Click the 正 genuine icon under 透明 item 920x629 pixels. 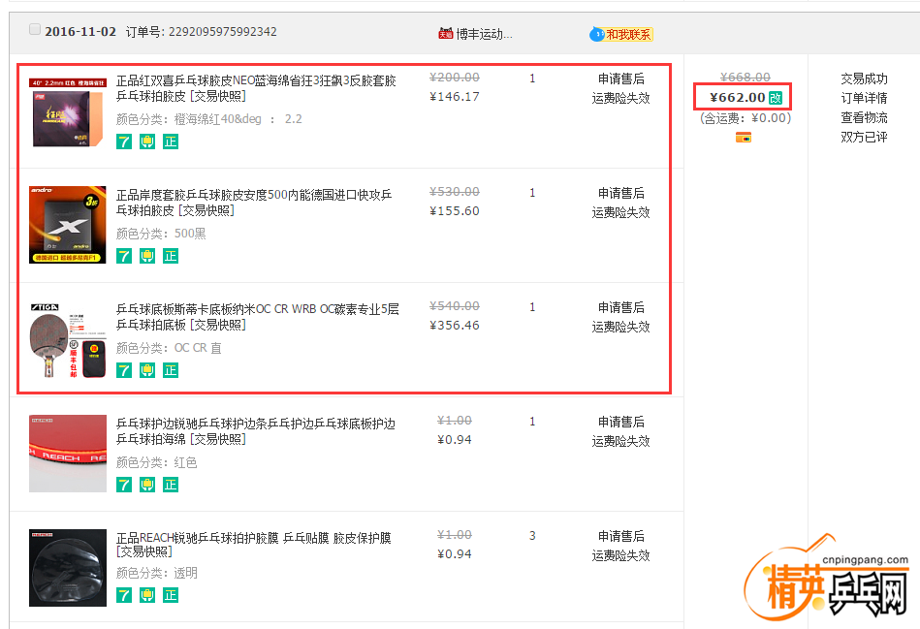171,595
